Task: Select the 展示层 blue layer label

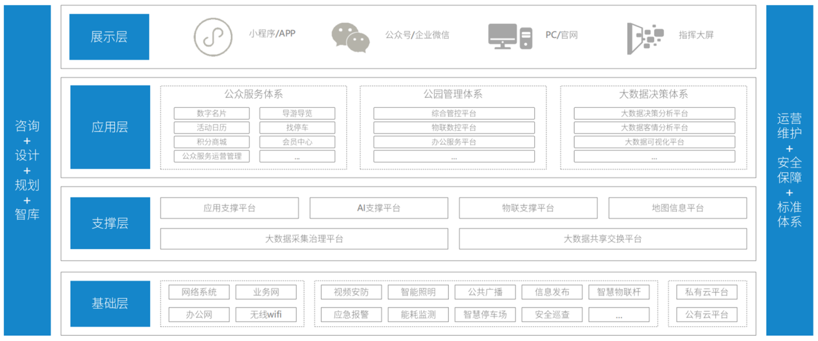Action: (x=109, y=37)
